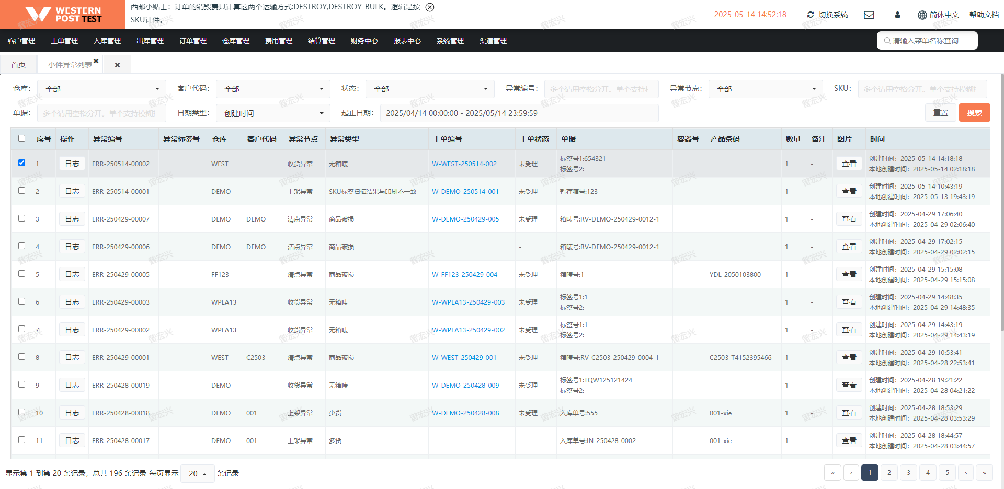The width and height of the screenshot is (1004, 489).
Task: Open work order W-WEST-250514-002 link
Action: point(464,164)
